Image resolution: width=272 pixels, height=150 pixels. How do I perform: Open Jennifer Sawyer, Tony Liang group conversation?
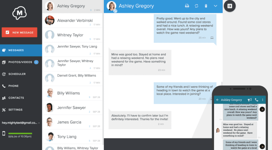click(72, 49)
